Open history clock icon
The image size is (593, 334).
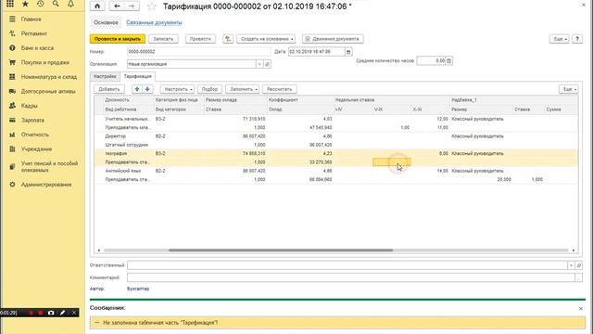(41, 4)
